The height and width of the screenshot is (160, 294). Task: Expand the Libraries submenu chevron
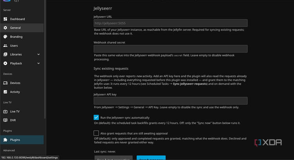pos(38,55)
